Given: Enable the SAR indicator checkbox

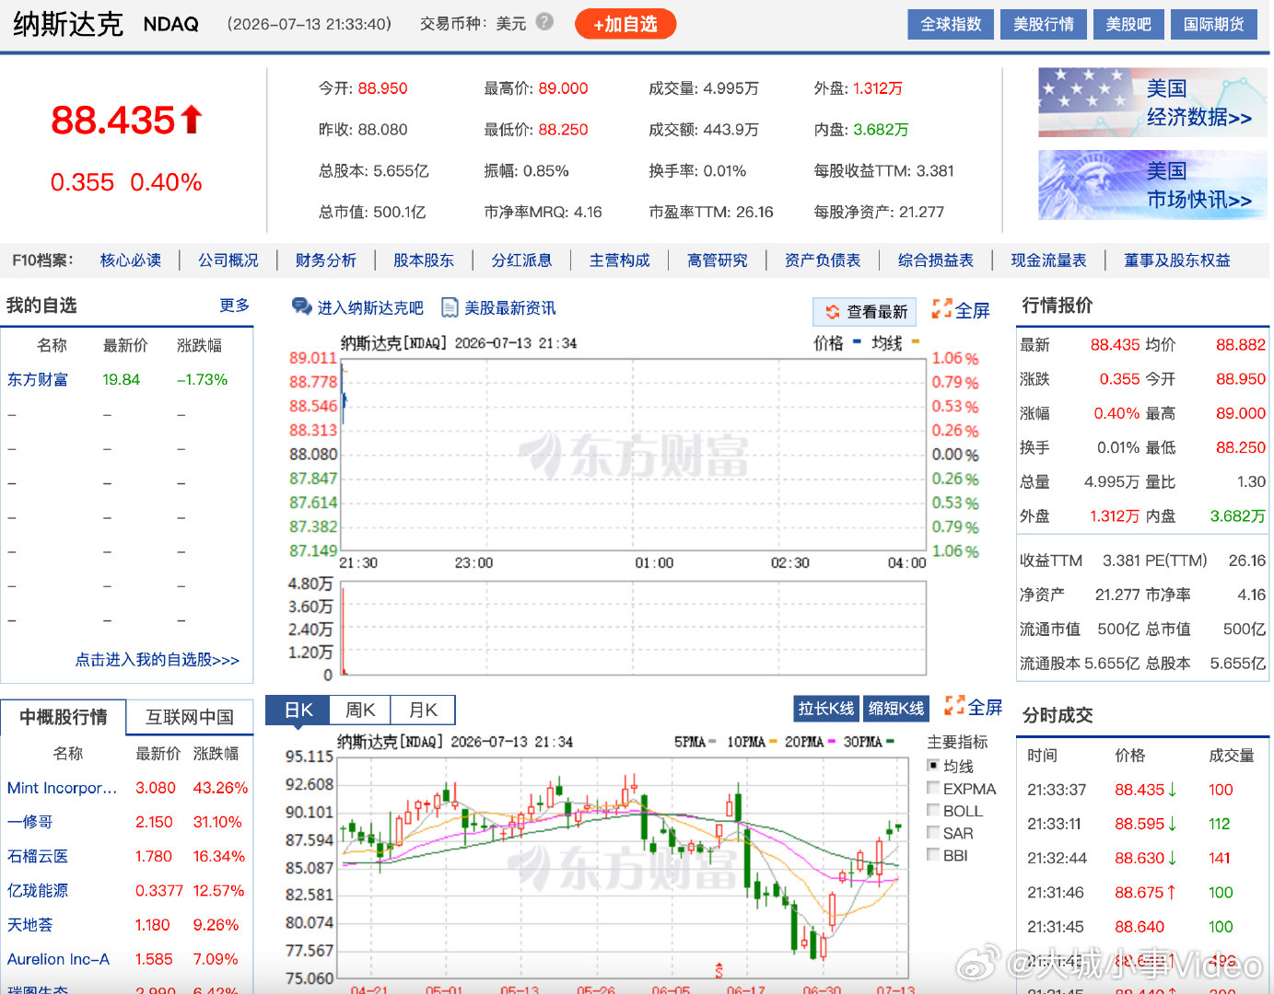Looking at the screenshot, I should tap(933, 832).
